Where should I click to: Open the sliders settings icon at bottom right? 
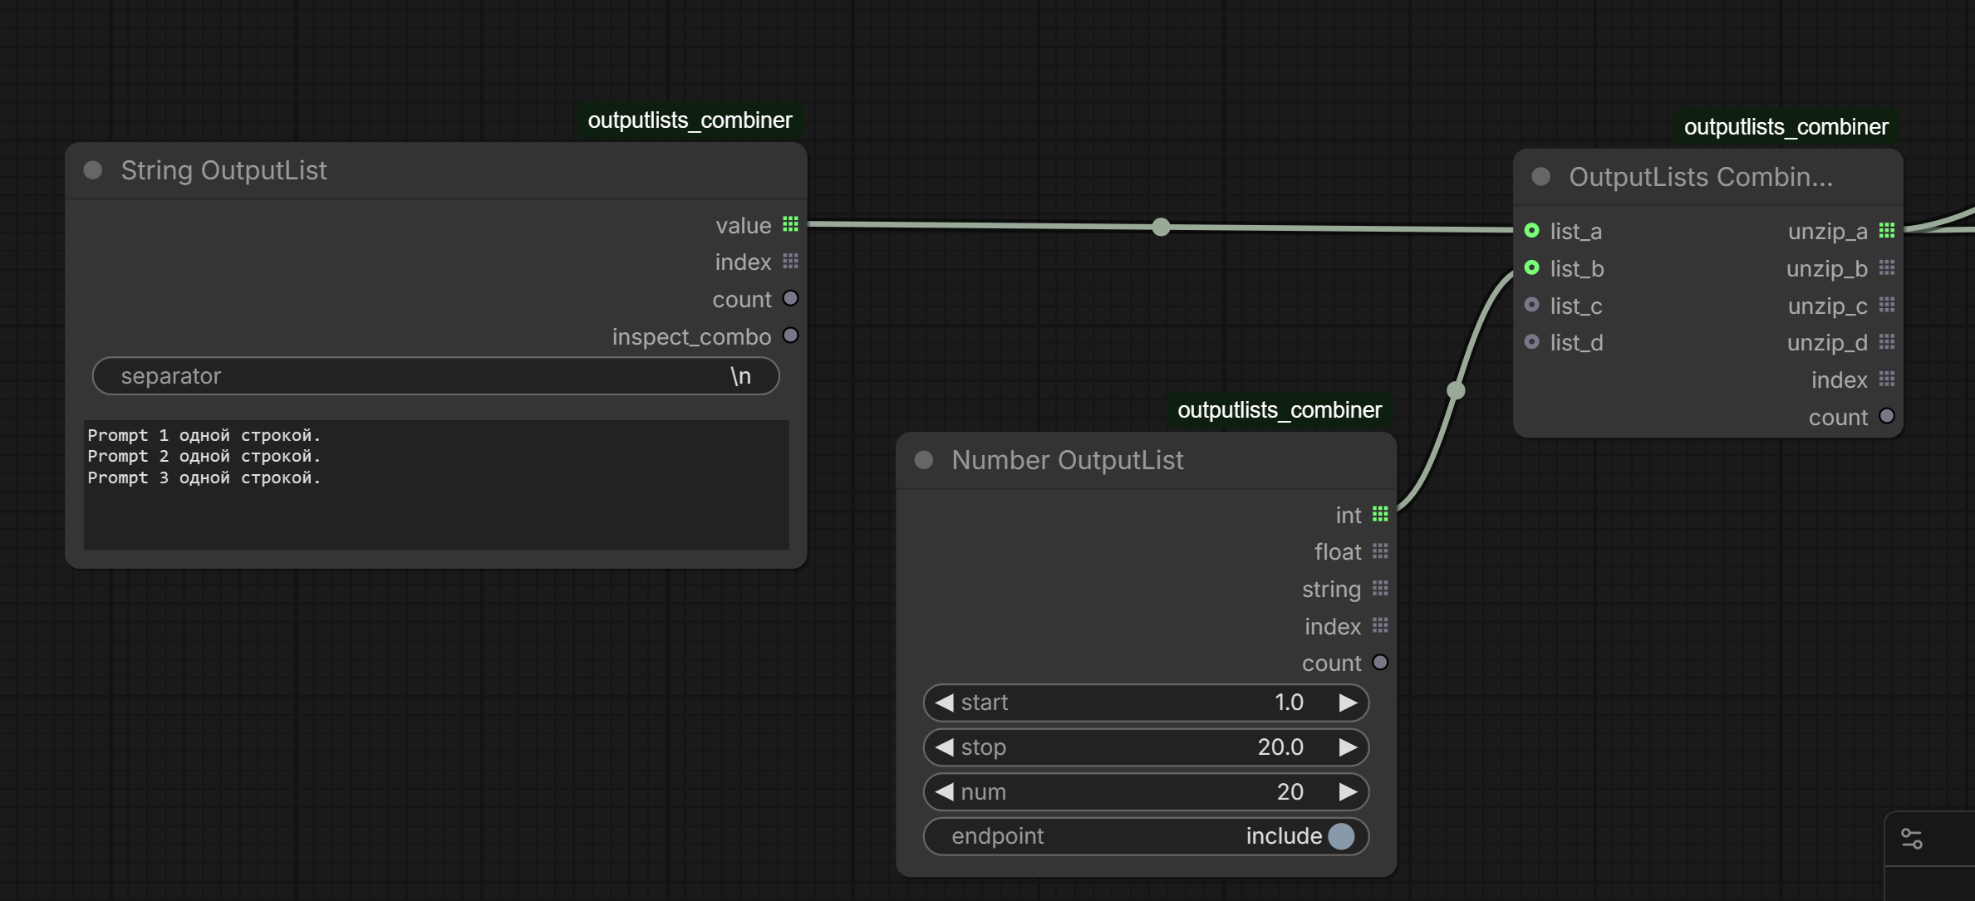pyautogui.click(x=1912, y=839)
